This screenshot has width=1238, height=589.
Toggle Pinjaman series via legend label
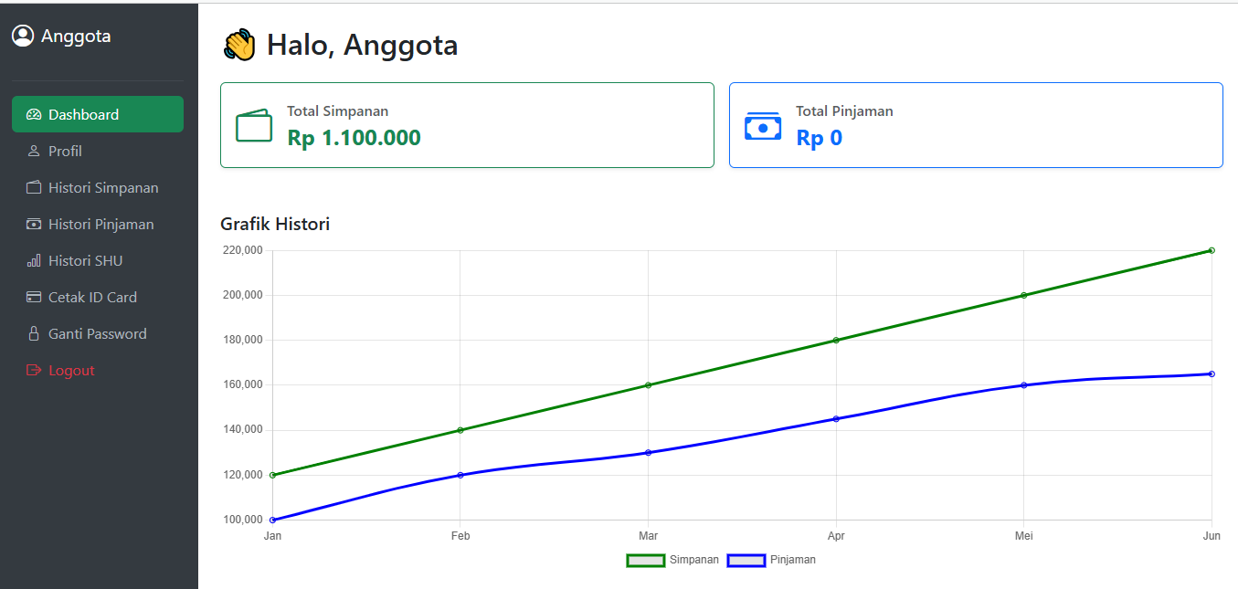792,560
